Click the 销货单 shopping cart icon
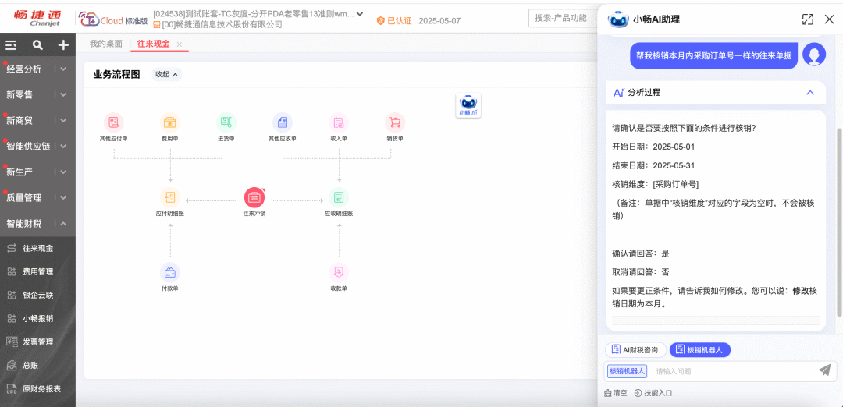The image size is (843, 407). tap(395, 122)
